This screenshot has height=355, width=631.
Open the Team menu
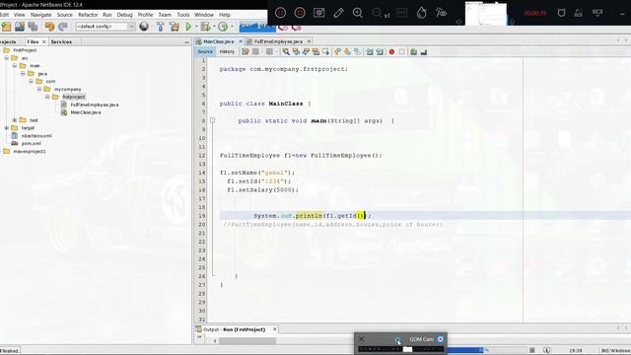(165, 15)
